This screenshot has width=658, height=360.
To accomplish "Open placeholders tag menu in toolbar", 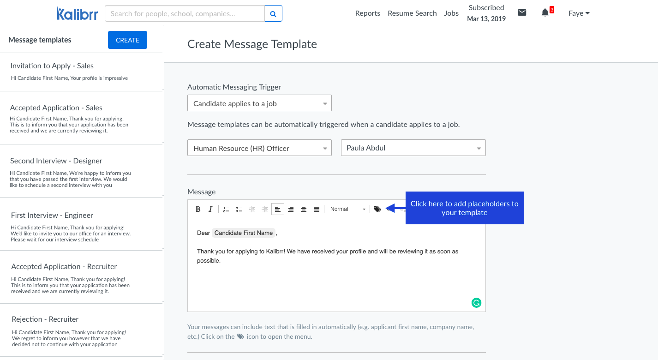I will pos(377,209).
